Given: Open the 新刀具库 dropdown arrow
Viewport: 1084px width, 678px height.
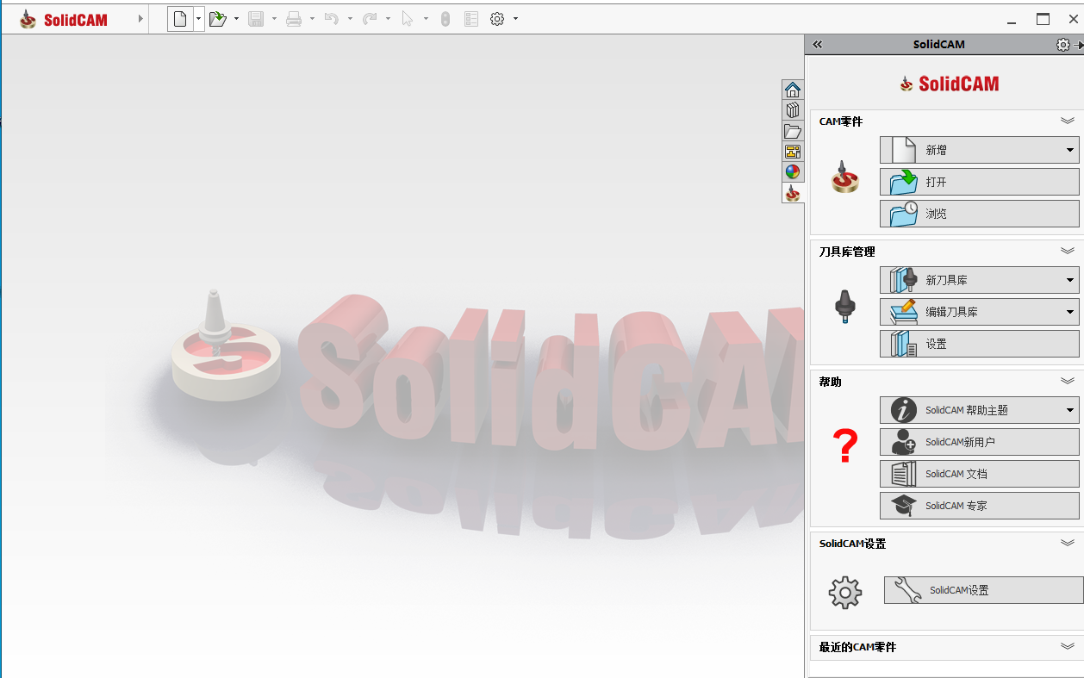Looking at the screenshot, I should (x=1070, y=280).
